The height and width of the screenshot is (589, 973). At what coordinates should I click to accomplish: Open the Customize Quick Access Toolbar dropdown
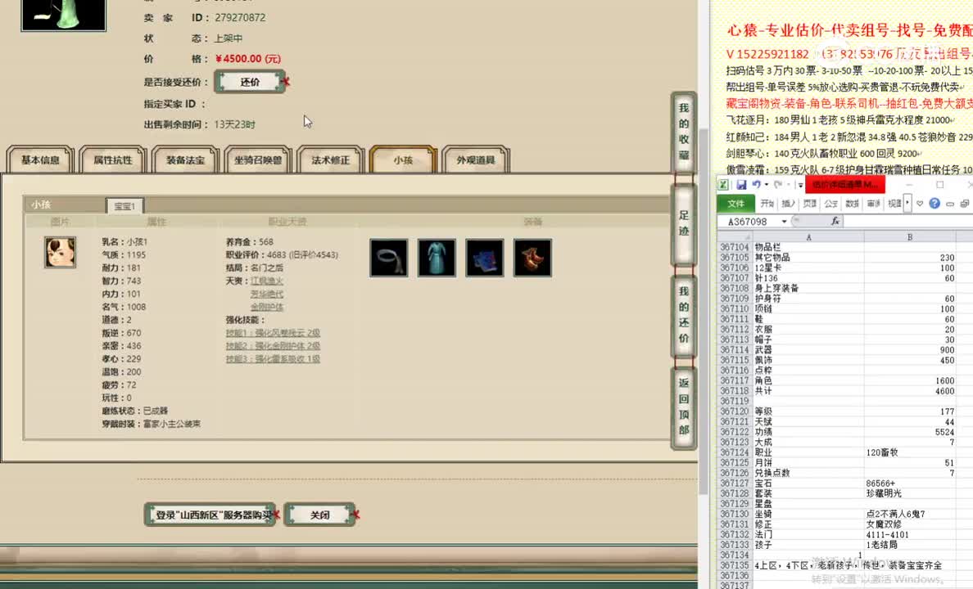799,185
